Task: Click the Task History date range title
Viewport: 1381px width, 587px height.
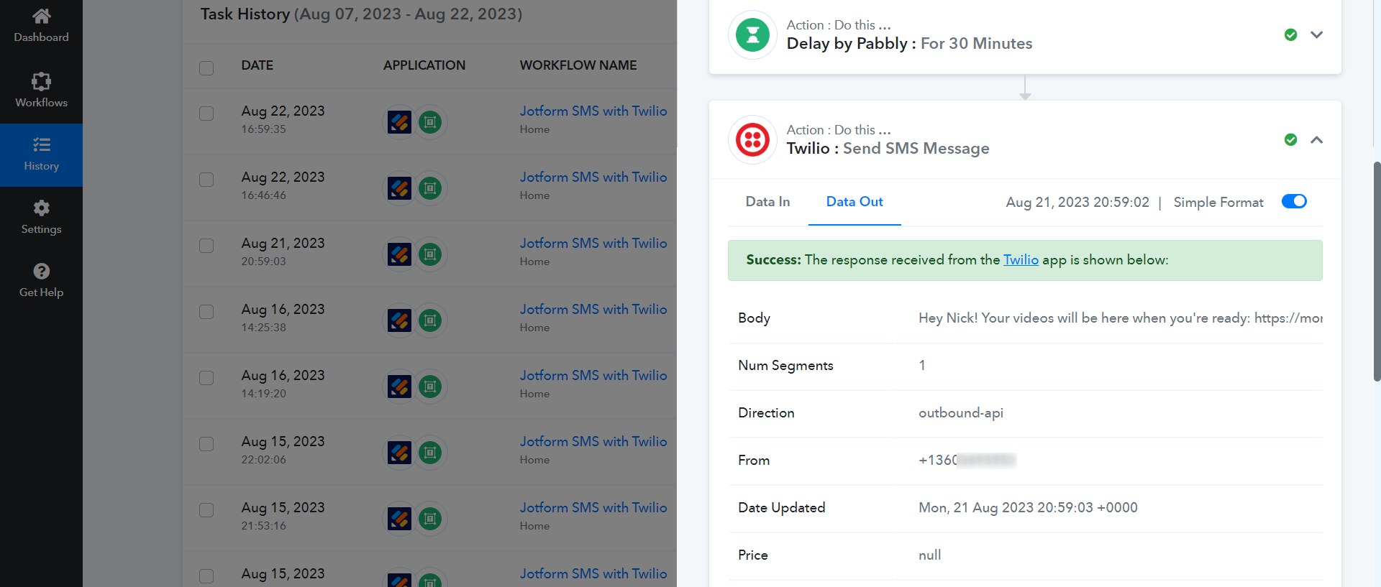Action: pyautogui.click(x=361, y=14)
